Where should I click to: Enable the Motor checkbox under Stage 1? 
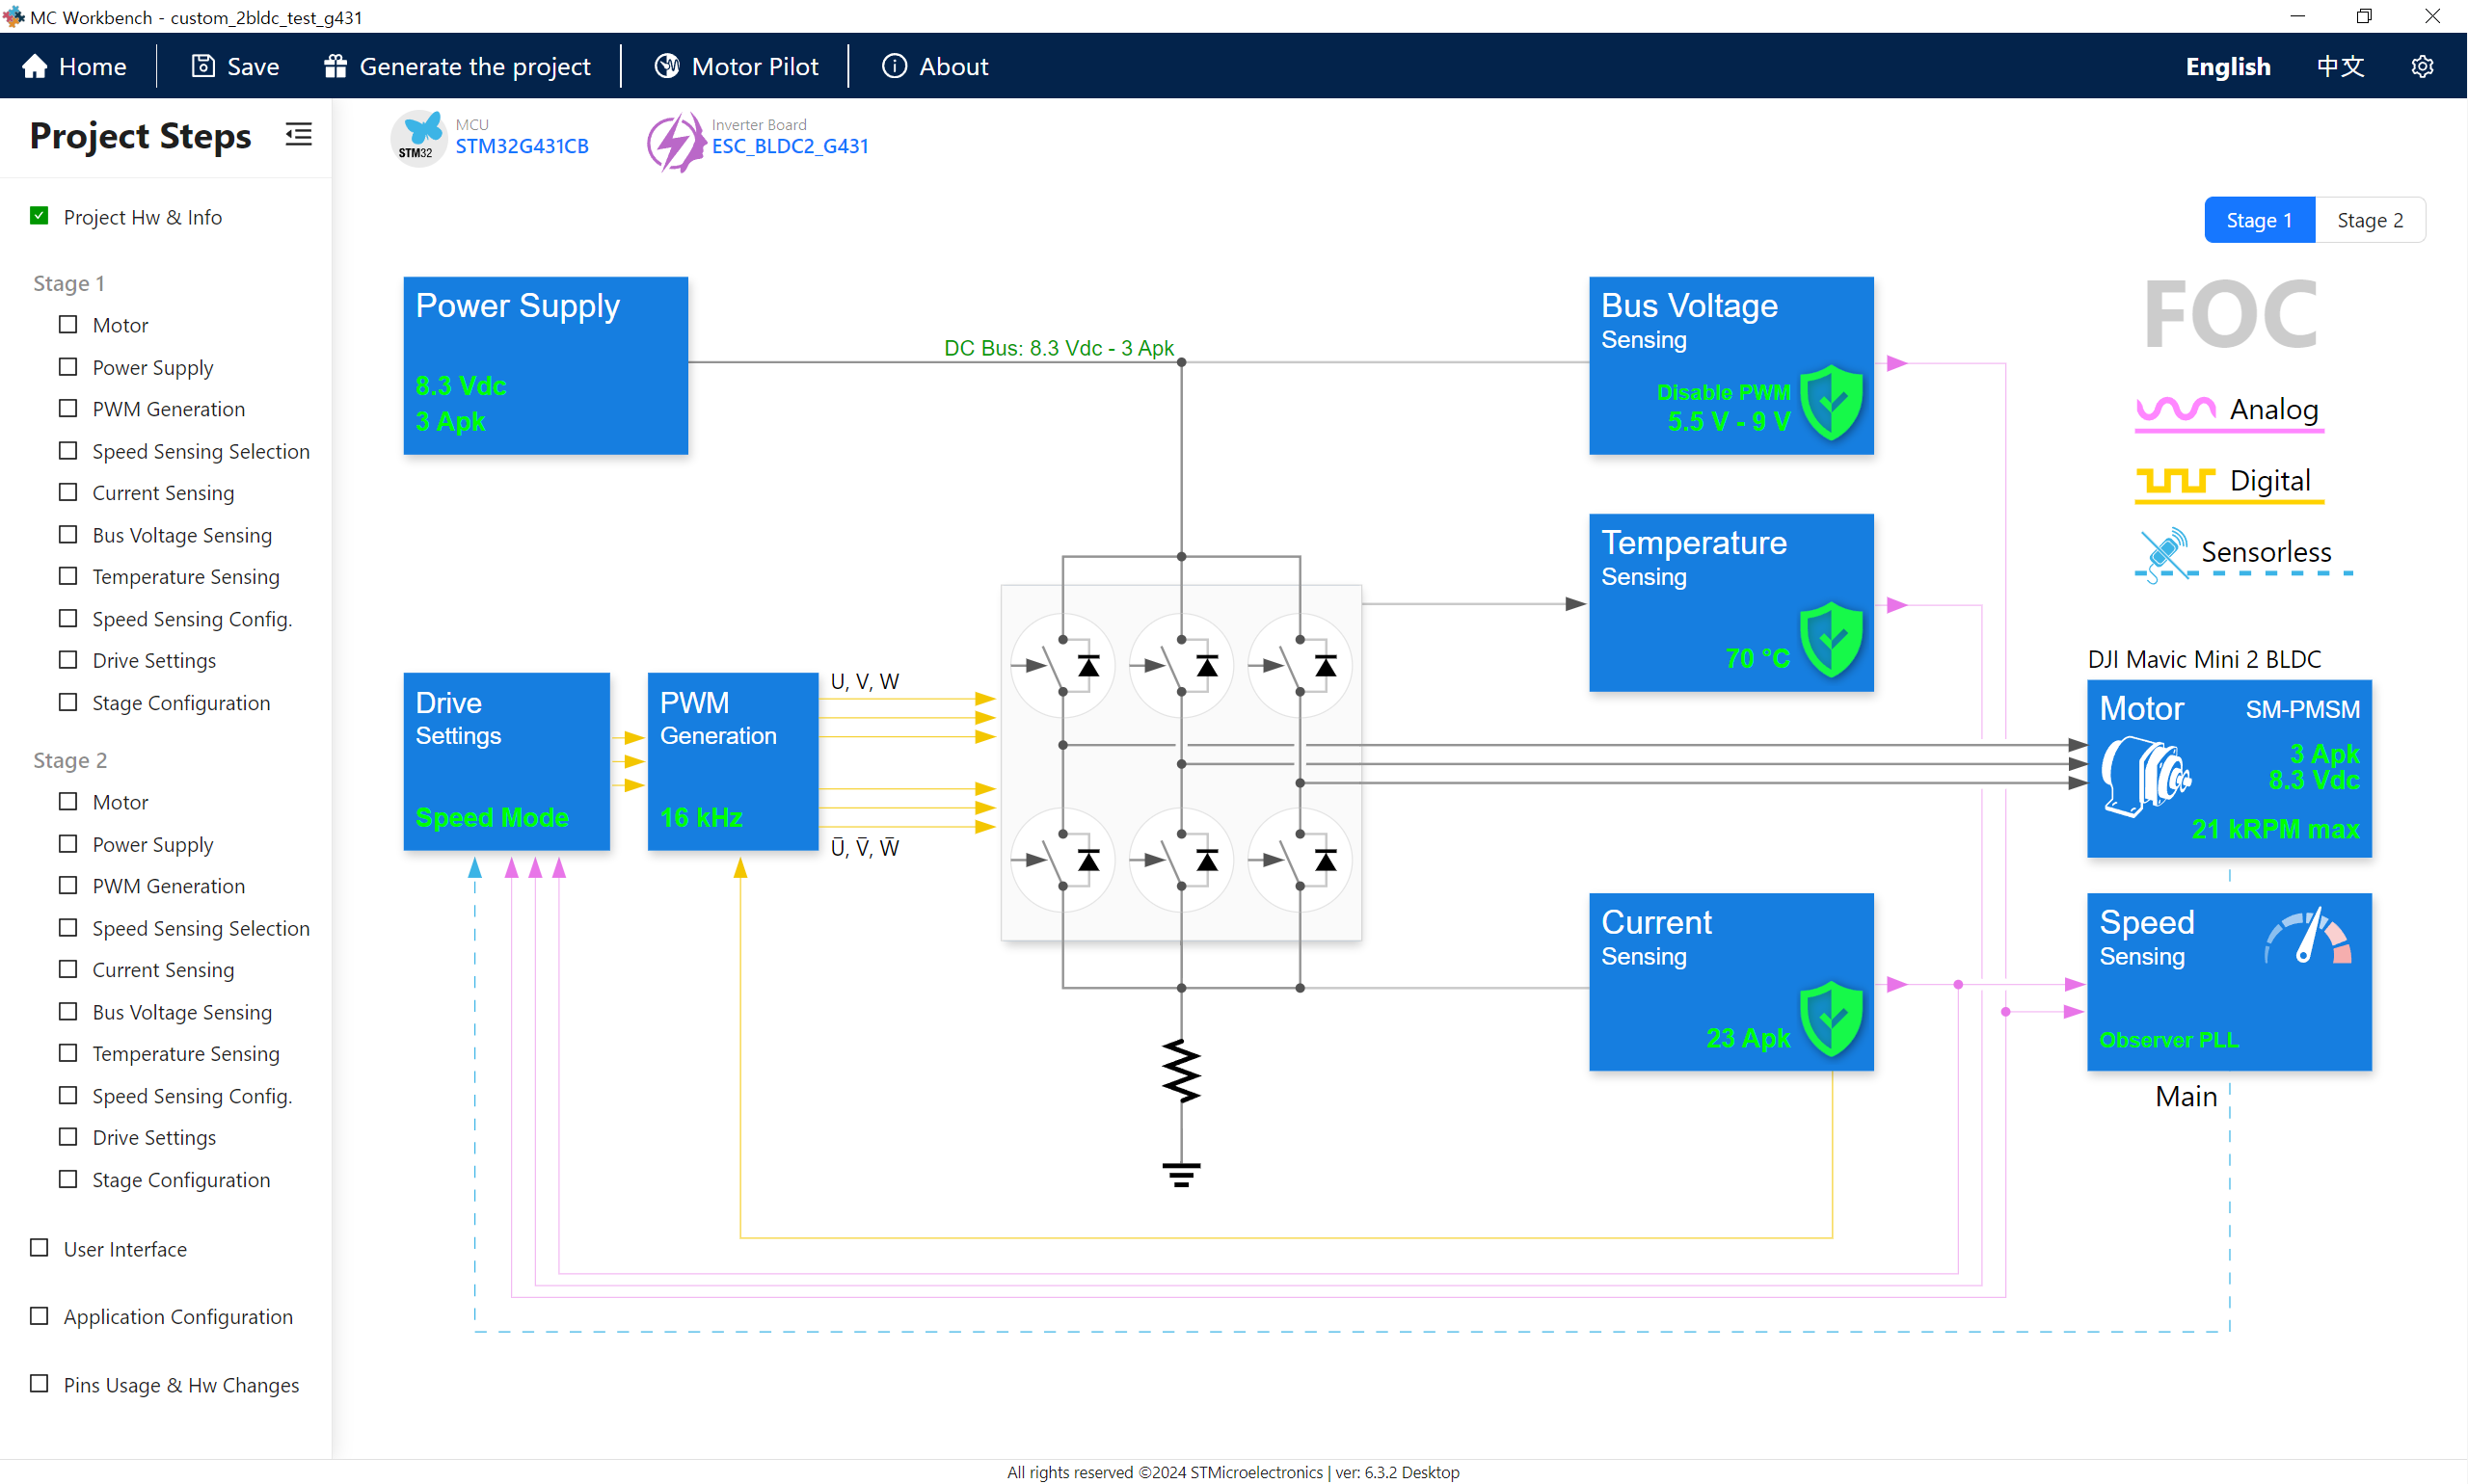click(x=67, y=324)
